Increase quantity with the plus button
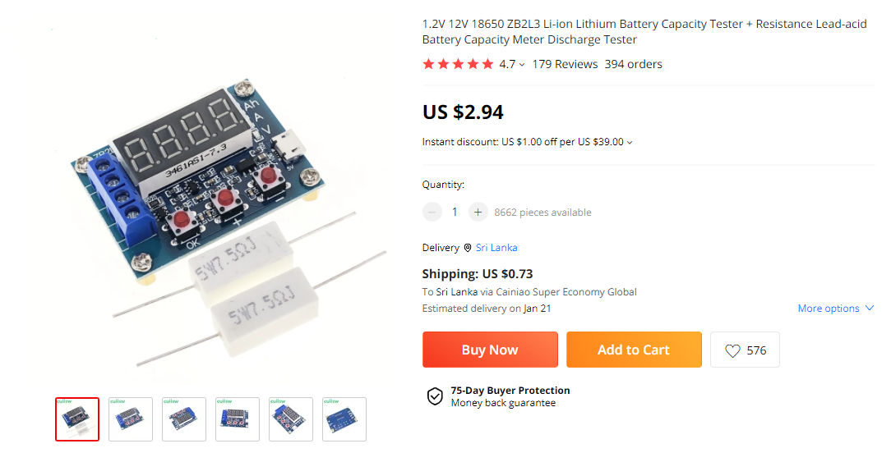Screen dimensions: 891x462 click(x=478, y=213)
